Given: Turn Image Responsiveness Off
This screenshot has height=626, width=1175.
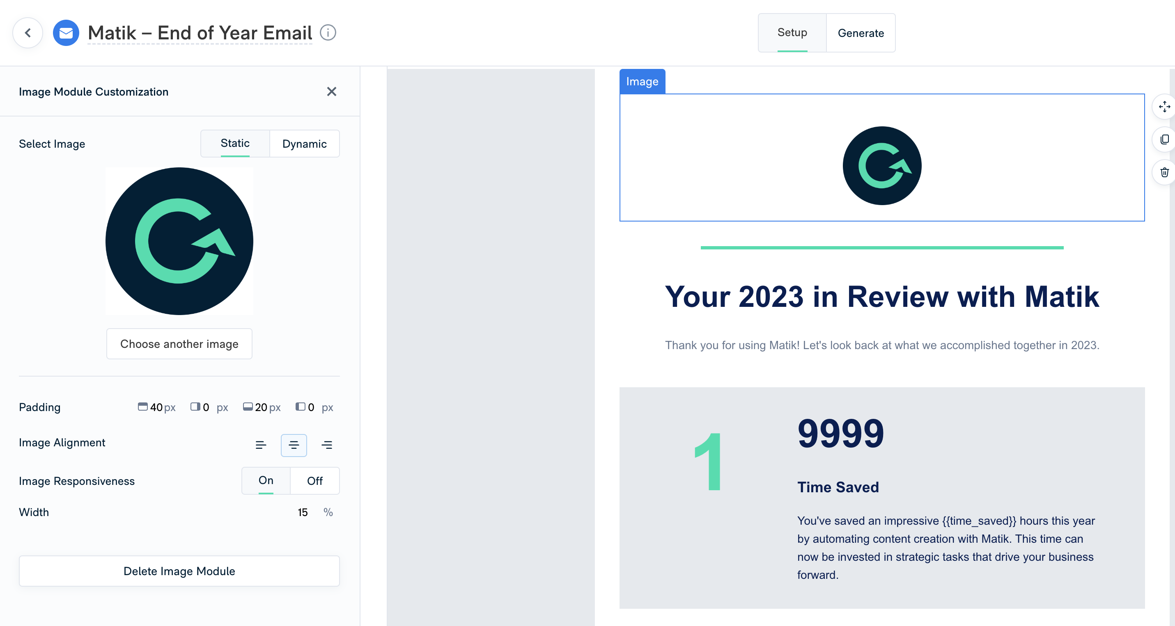Looking at the screenshot, I should point(315,481).
